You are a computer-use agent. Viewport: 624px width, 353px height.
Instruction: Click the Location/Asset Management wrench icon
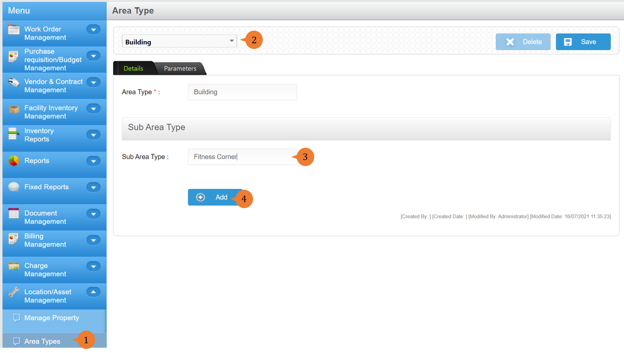[x=13, y=292]
